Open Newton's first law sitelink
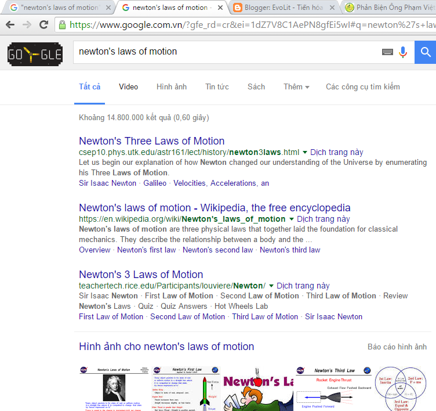This screenshot has width=436, height=411. (x=147, y=250)
